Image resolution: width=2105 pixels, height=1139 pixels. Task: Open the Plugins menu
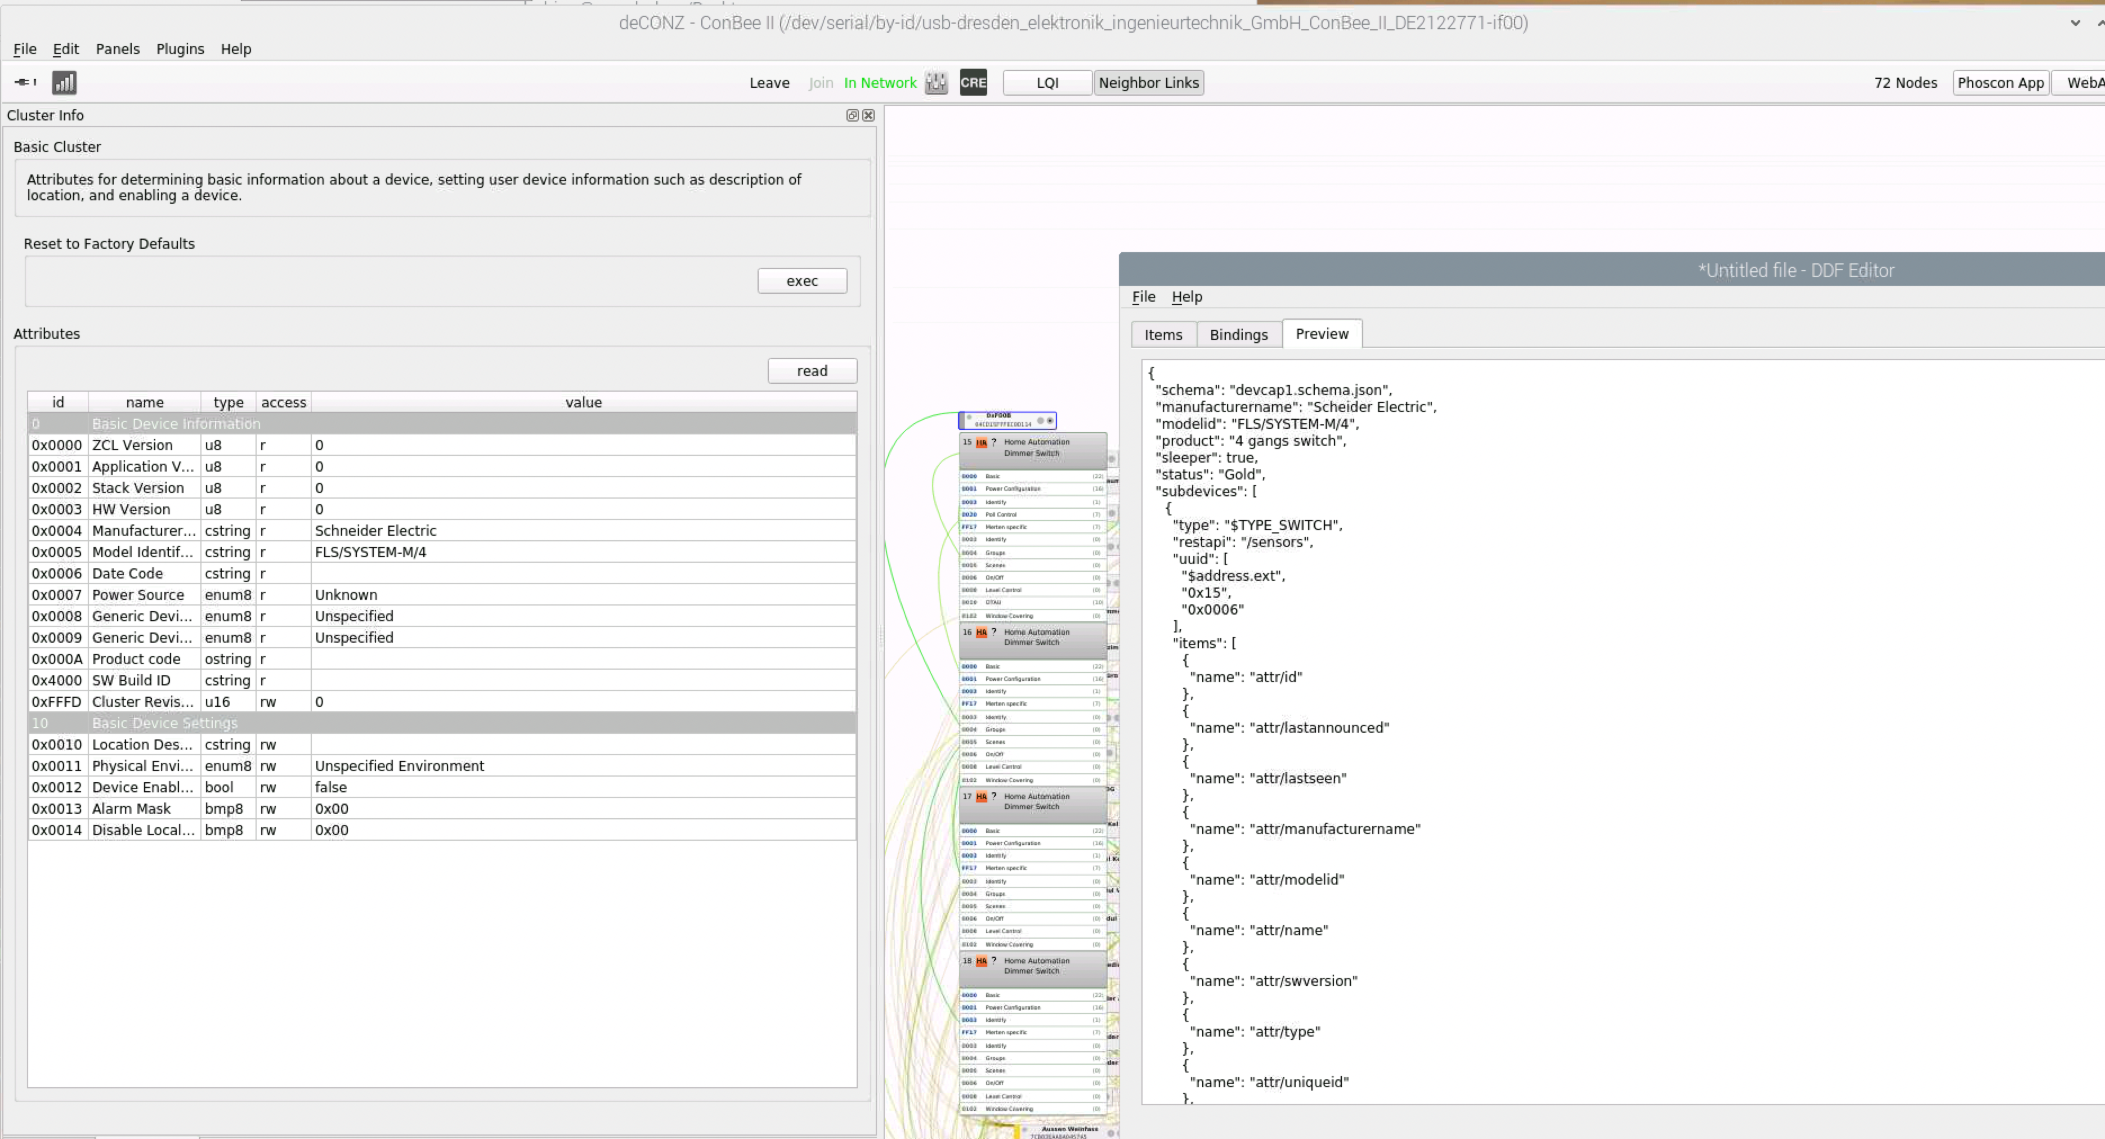coord(180,49)
